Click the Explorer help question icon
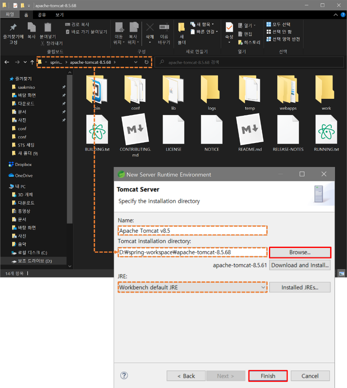 pos(343,15)
